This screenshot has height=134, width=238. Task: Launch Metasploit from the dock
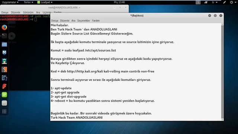4,52
